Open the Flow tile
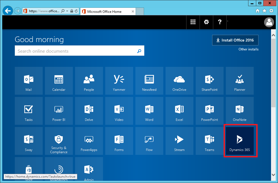 [149, 141]
